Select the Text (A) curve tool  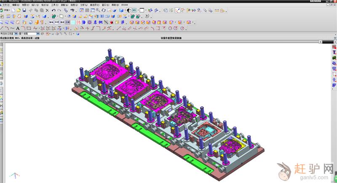tap(18, 28)
